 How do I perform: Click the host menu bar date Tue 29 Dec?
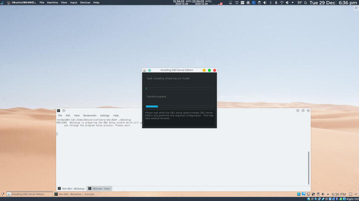pyautogui.click(x=323, y=3)
